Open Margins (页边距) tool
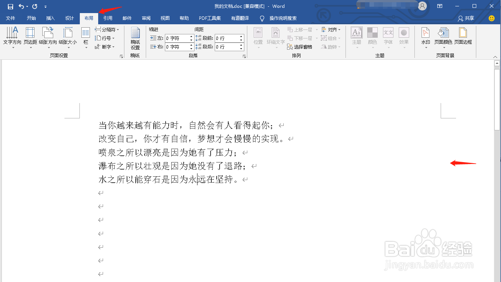Screen dimensions: 501x282 pos(30,38)
